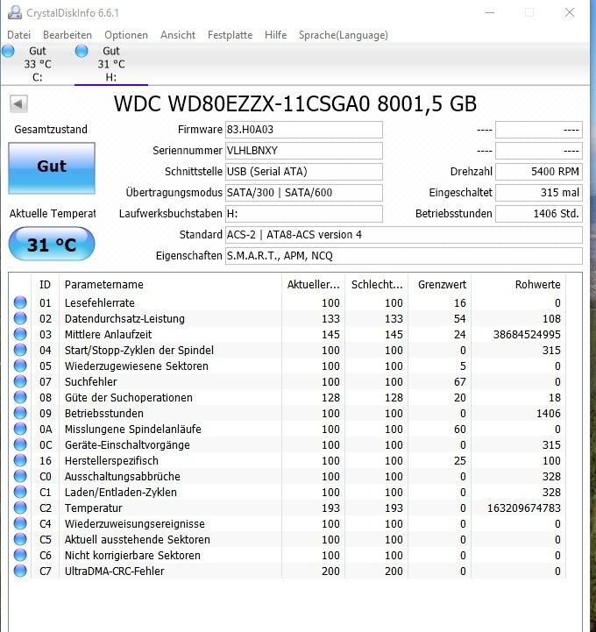Click the Übertragungsmodus field SATA/300 | SATA/600

[x=304, y=193]
